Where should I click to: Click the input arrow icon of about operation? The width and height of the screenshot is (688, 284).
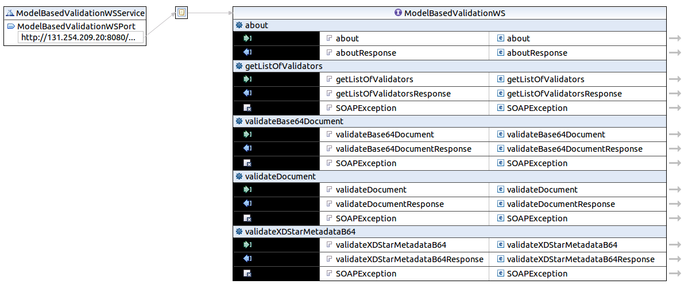(x=248, y=39)
